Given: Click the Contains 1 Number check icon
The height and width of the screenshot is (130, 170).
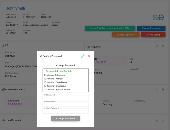Looking at the screenshot, I should coord(45,79).
